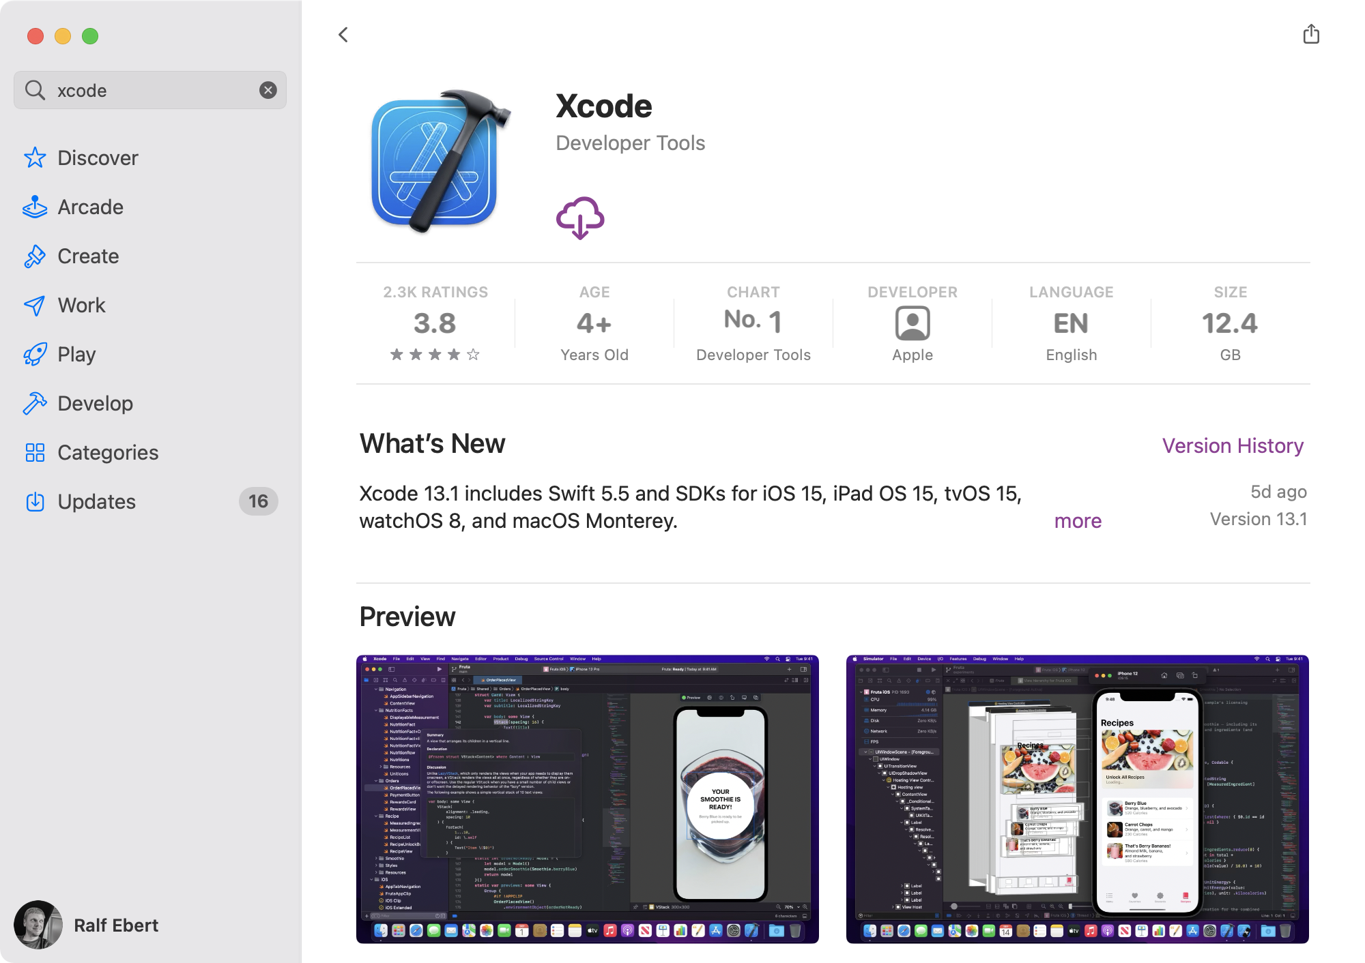
Task: Click more to expand description
Action: [x=1078, y=520]
